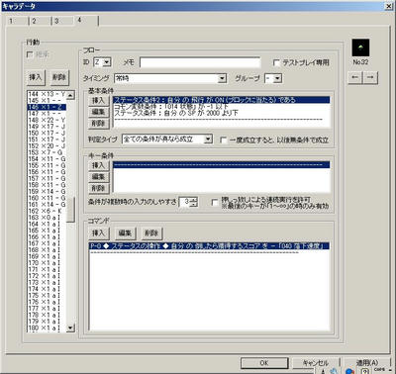Image resolution: width=396 pixels, height=374 pixels.
Task: Switch to tab 1
Action: click(17, 21)
